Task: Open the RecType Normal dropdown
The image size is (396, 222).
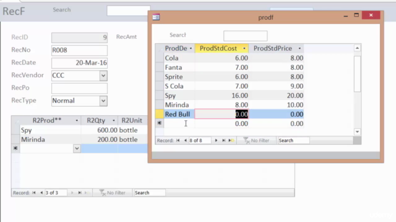Action: 103,101
